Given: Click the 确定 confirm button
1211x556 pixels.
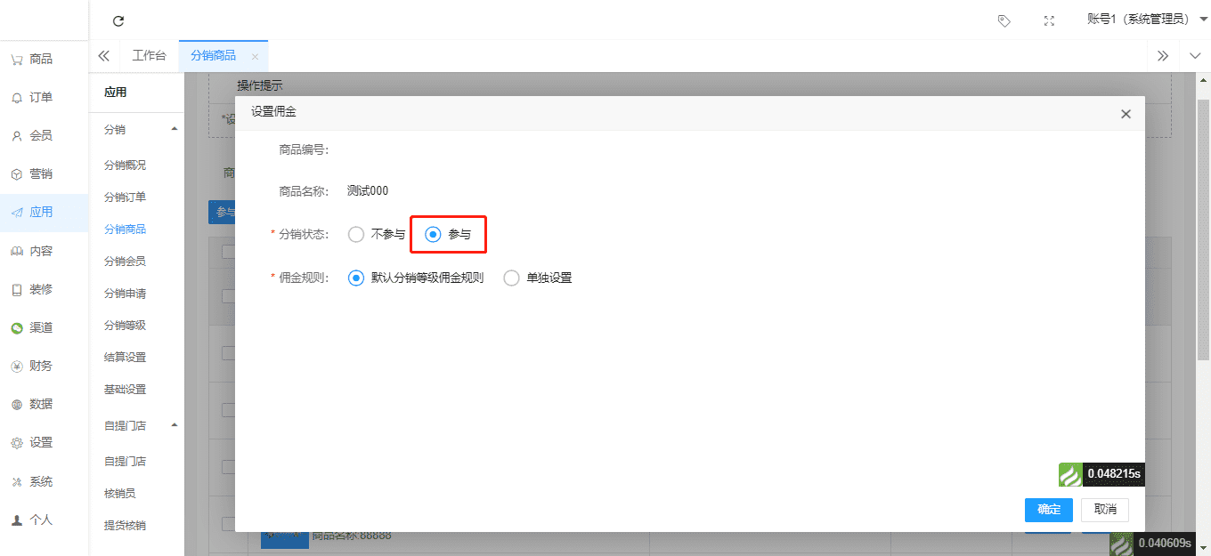Looking at the screenshot, I should [1049, 510].
